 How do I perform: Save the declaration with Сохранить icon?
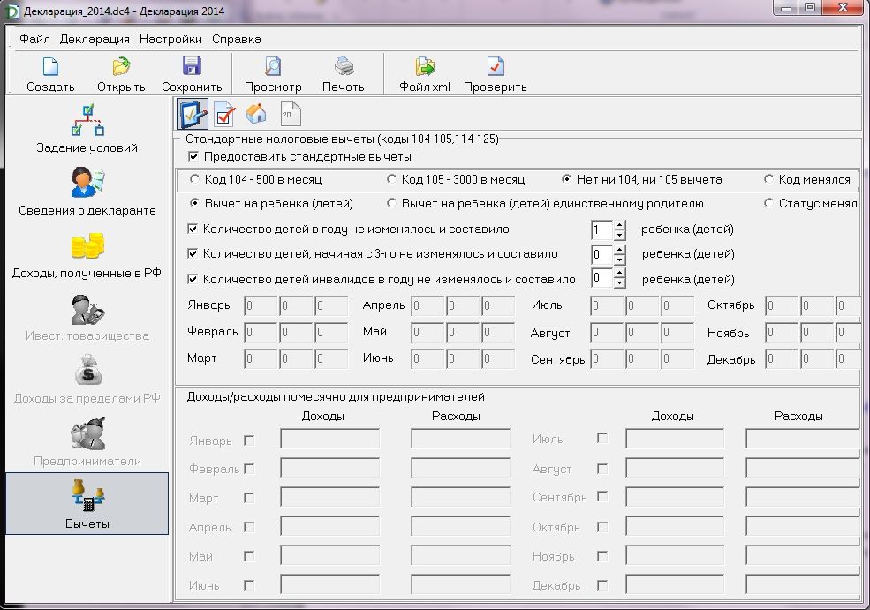click(191, 67)
